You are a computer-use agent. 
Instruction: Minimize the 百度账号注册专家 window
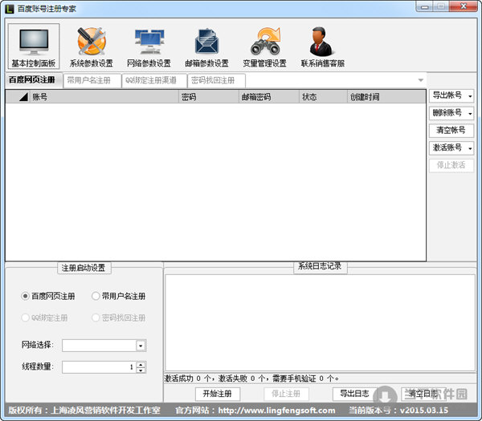tap(424, 6)
